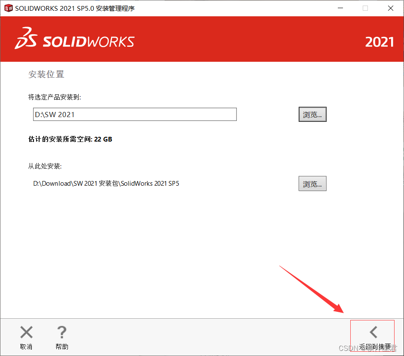Click the estimated space 22 GB text
404x356 pixels.
(x=70, y=139)
